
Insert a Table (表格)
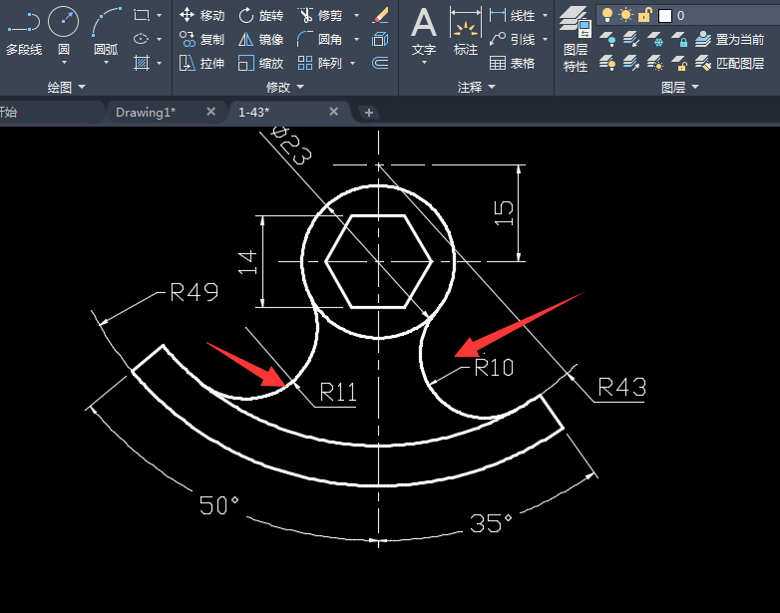[x=513, y=63]
